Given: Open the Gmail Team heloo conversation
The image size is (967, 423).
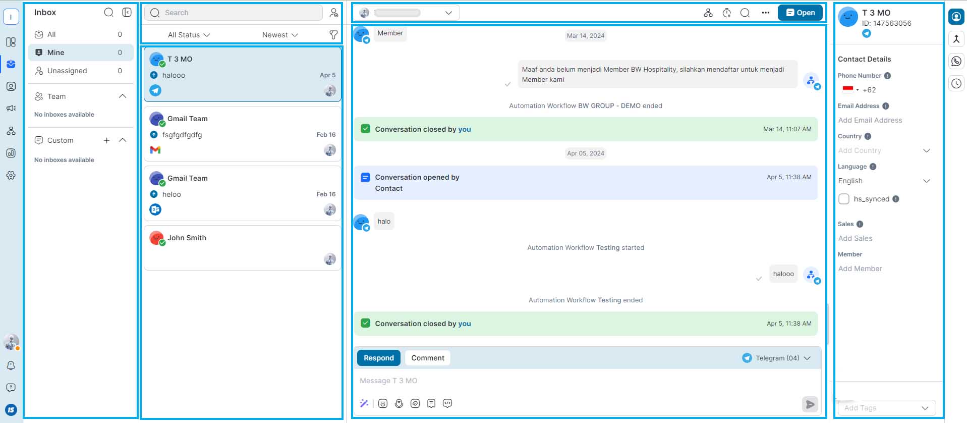Looking at the screenshot, I should click(243, 193).
